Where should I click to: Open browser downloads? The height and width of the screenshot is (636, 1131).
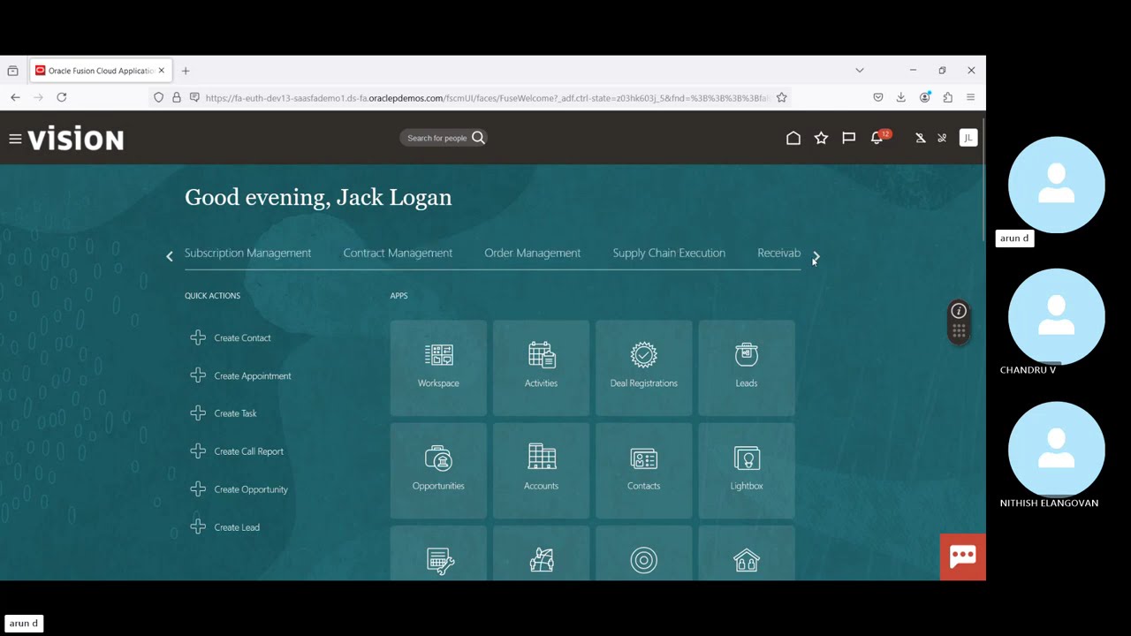(x=901, y=97)
